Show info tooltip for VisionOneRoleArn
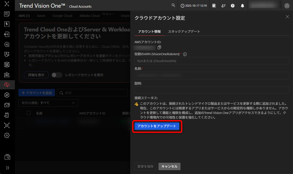The image size is (293, 174). click(x=185, y=54)
